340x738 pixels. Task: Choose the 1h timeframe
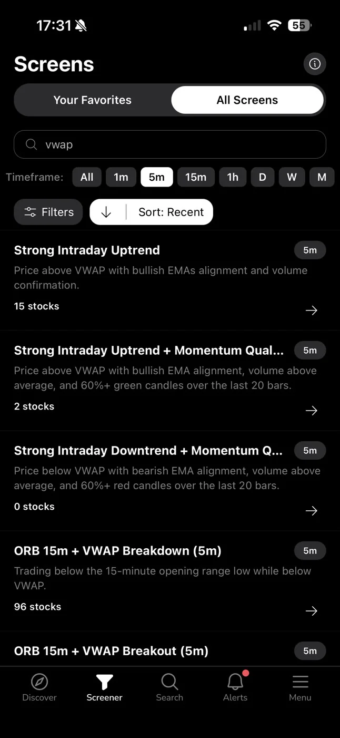[x=233, y=177]
